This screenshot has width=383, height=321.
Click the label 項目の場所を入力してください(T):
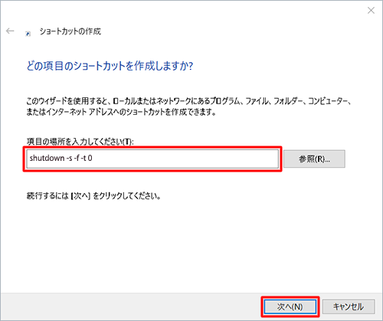(x=80, y=142)
